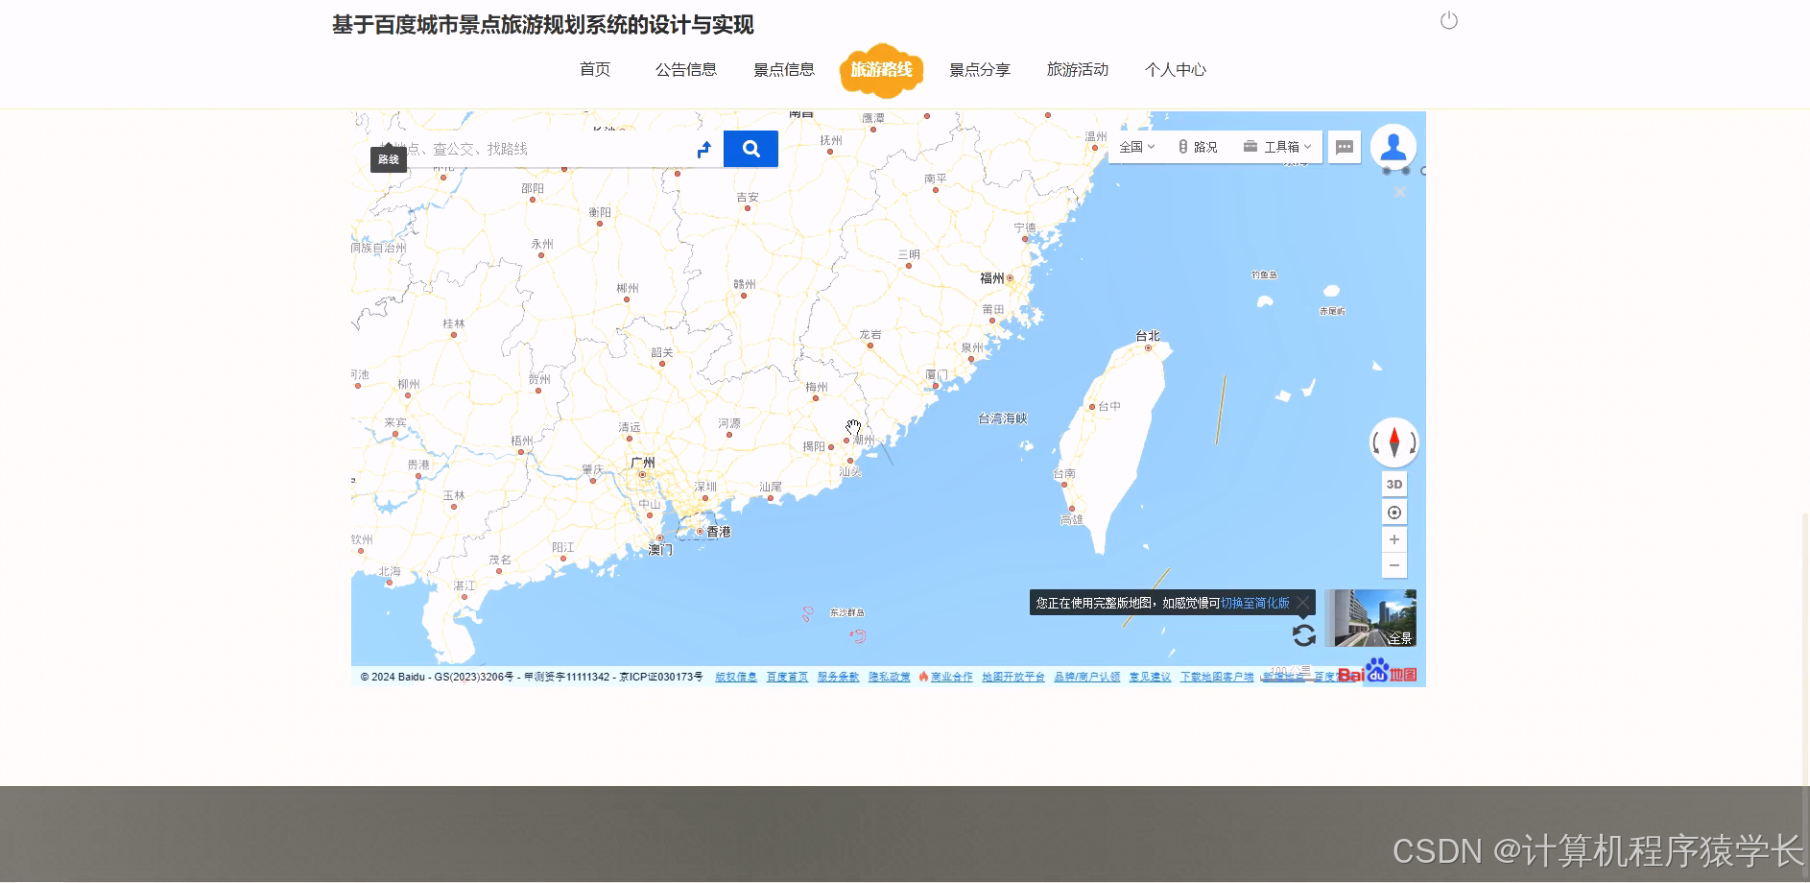Reset map orientation with the compass icon
Viewport: 1810px width, 883px height.
point(1393,443)
